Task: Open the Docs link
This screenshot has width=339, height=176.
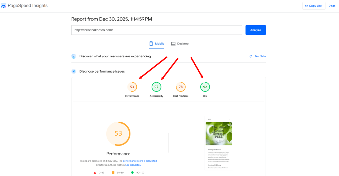Action: tap(332, 6)
